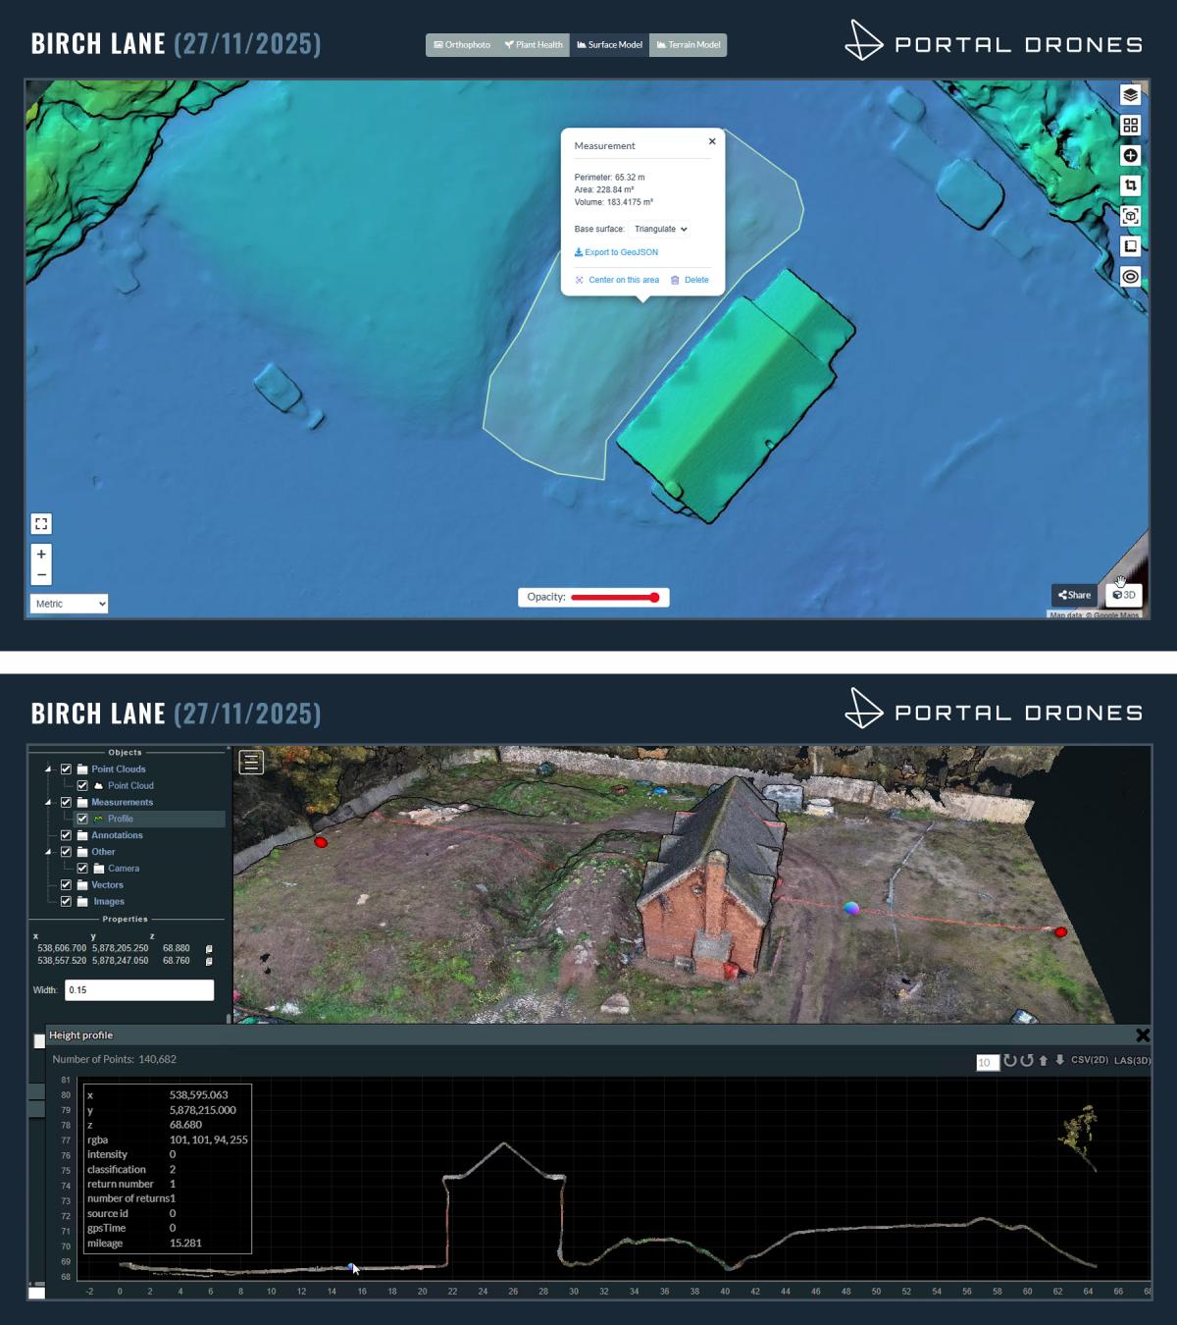Disable the Camera checkbox under Other
Screen dimensions: 1177x1325
point(80,868)
